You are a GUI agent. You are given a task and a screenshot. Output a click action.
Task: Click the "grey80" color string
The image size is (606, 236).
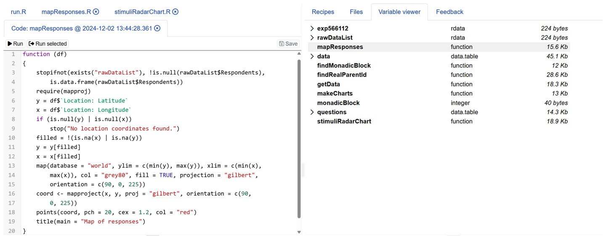pyautogui.click(x=115, y=175)
